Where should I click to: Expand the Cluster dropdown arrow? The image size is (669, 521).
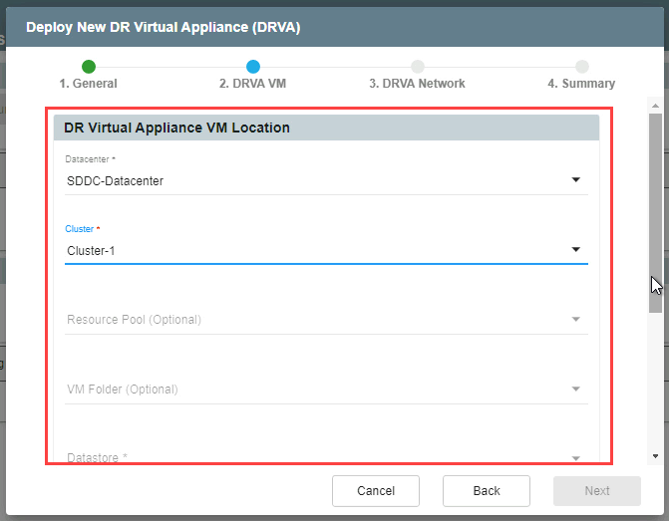click(x=575, y=250)
